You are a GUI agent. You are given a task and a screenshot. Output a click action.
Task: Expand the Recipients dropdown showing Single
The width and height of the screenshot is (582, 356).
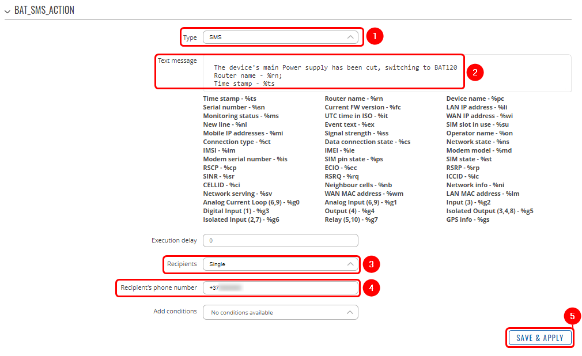(280, 264)
